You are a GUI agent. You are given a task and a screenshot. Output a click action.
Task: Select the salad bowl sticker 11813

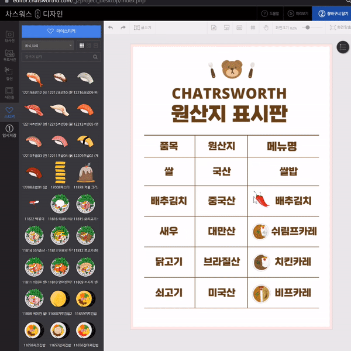pyautogui.click(x=60, y=236)
